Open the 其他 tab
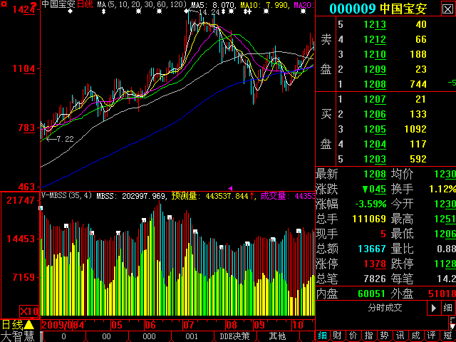The width and height of the screenshot is (456, 342). [x=277, y=336]
